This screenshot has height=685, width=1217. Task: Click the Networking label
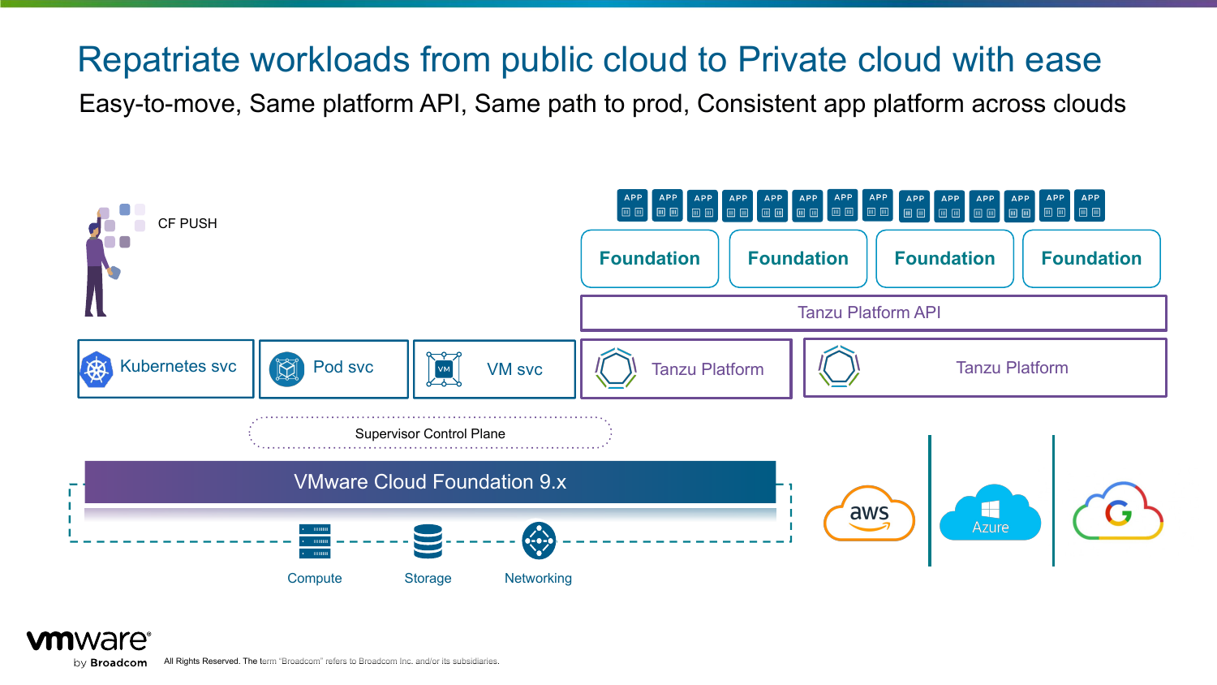point(538,579)
